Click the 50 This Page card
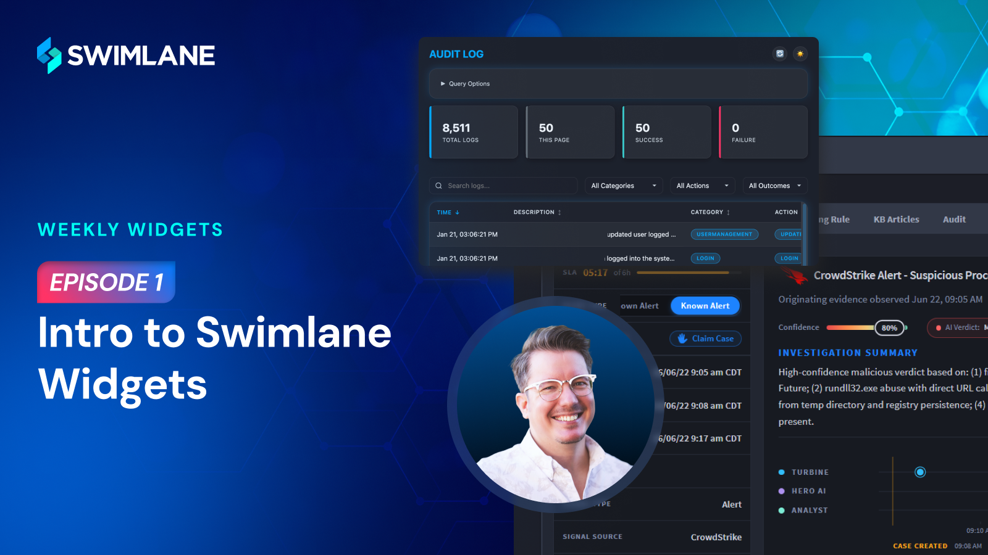Viewport: 988px width, 555px height. tap(570, 132)
